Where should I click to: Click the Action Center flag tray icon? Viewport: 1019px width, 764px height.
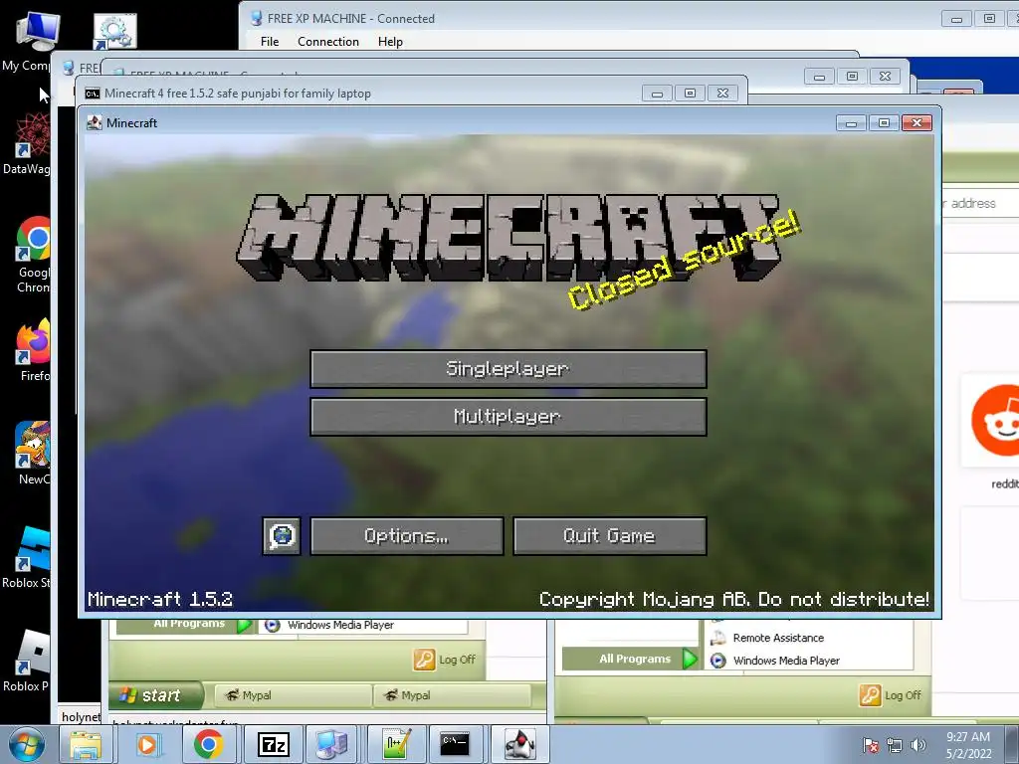point(871,745)
